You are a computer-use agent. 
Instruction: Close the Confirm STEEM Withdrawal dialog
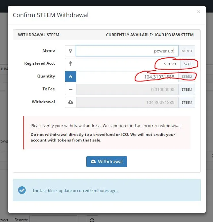[198, 12]
